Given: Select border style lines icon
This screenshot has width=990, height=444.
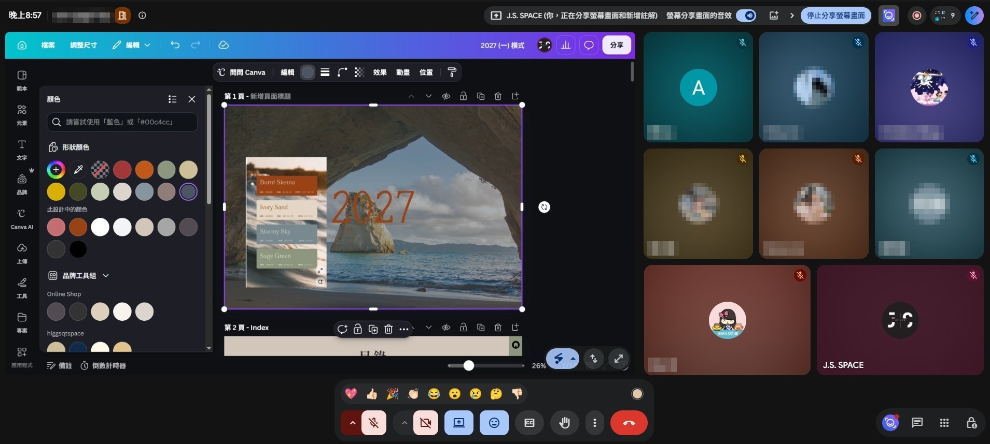Looking at the screenshot, I should pyautogui.click(x=325, y=72).
